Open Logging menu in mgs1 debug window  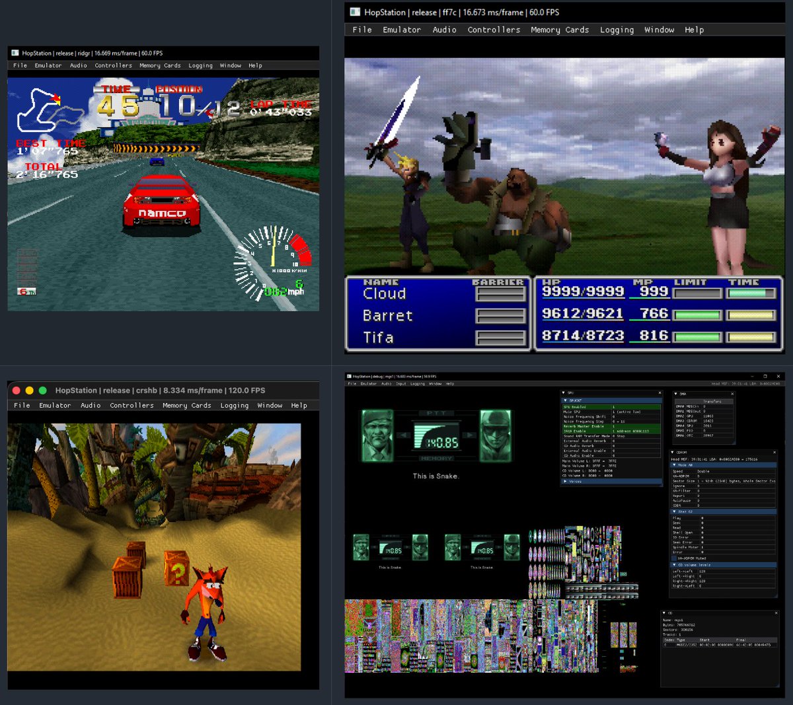(418, 384)
